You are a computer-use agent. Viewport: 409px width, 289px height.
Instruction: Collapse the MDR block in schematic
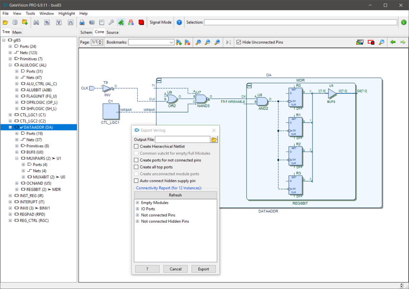tap(250, 86)
